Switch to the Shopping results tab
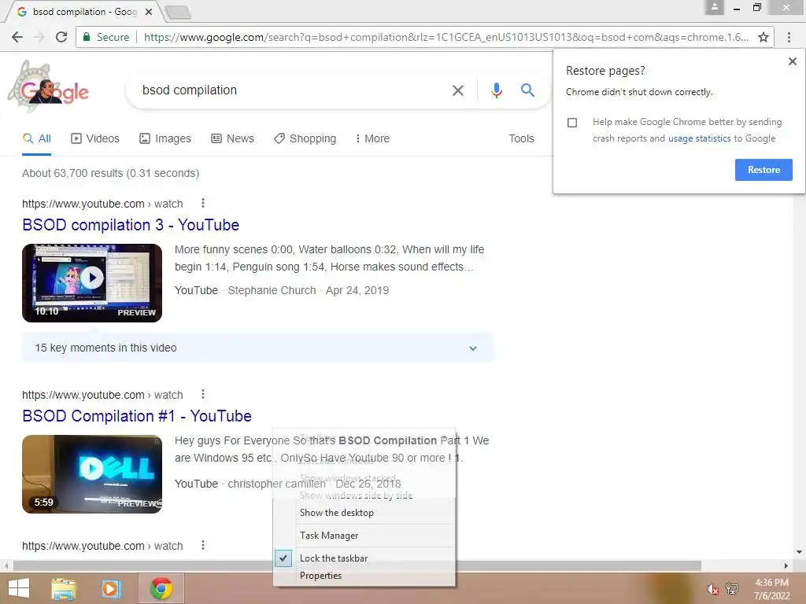 point(305,138)
